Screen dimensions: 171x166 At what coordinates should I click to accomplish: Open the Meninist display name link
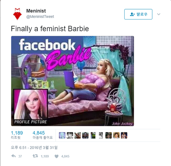tap(36, 11)
